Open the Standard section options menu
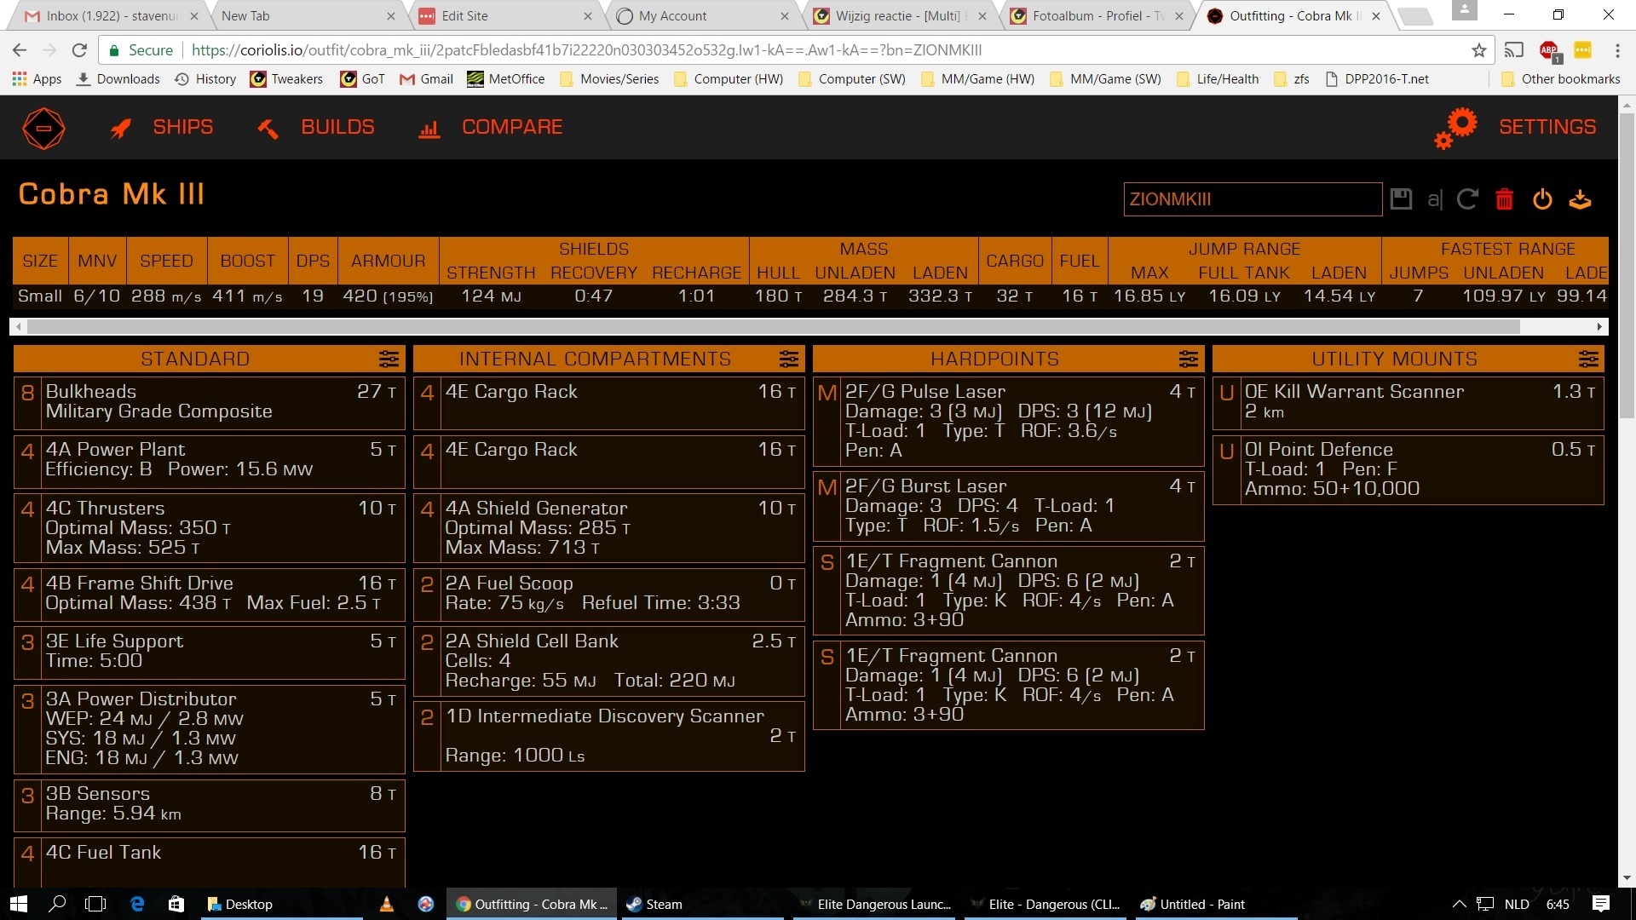 tap(389, 359)
